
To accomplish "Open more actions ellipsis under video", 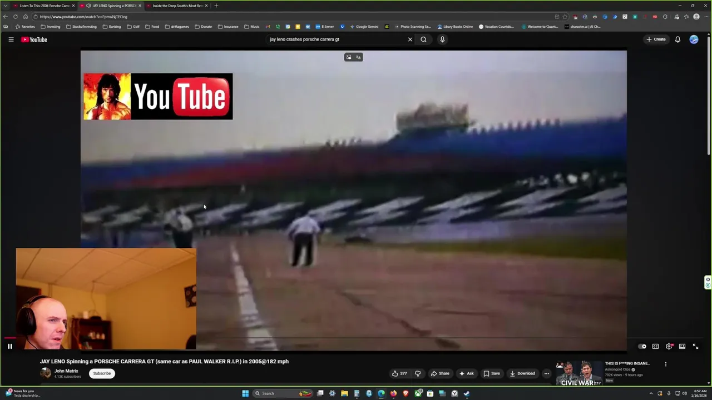I will click(546, 373).
